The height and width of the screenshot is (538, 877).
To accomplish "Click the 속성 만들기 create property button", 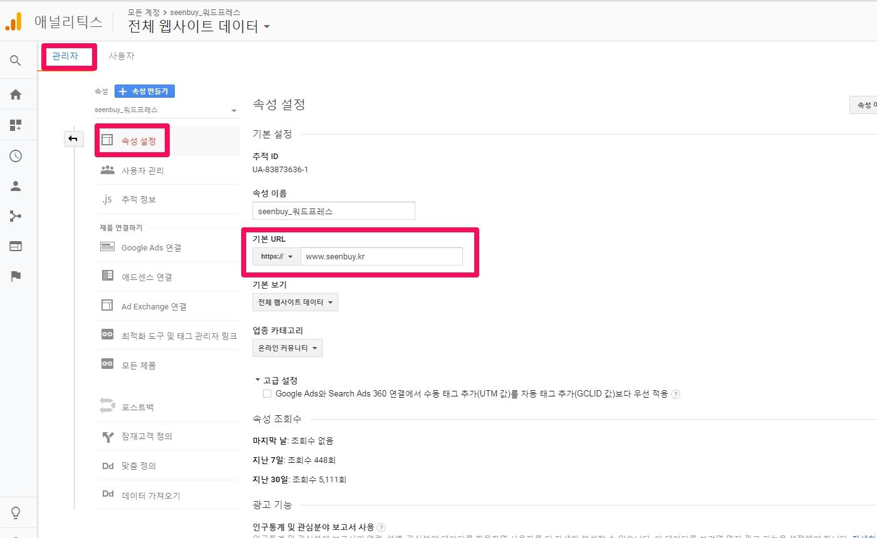I will tap(145, 91).
